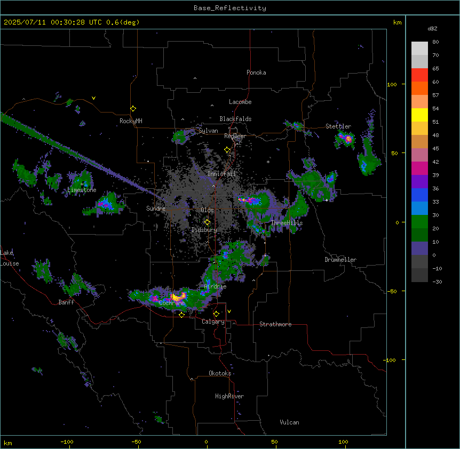Click the yellow diamond marker near RockyMH
The height and width of the screenshot is (449, 460).
click(x=133, y=108)
